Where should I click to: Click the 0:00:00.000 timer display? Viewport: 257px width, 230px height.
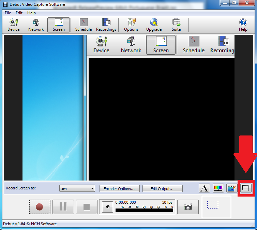[125, 202]
